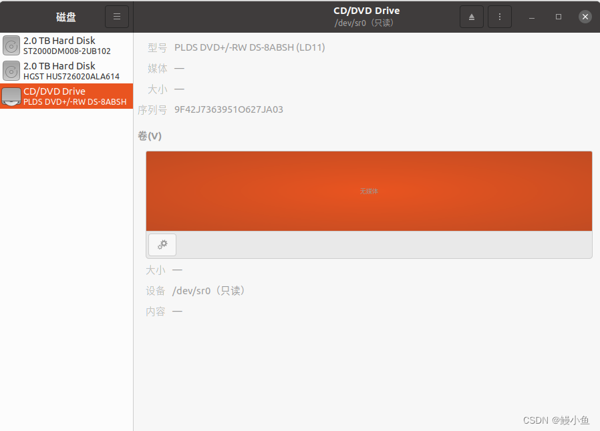Click the model text PLDS DVD+/-RW DS-8ABSH (LD11)
Viewport: 600px width, 431px height.
[x=249, y=47]
